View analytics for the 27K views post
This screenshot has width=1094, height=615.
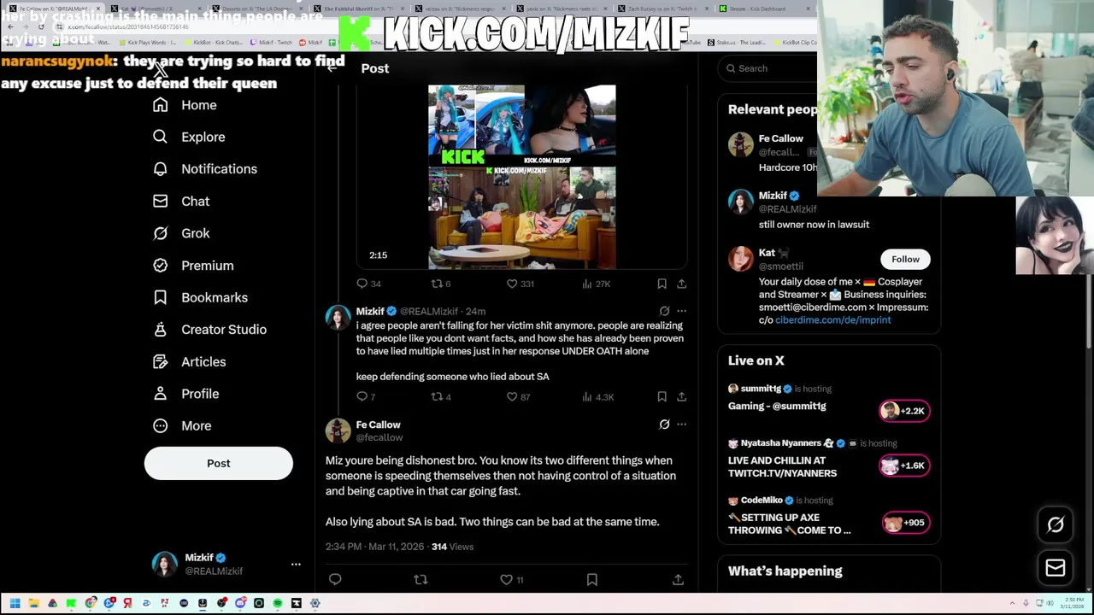596,284
